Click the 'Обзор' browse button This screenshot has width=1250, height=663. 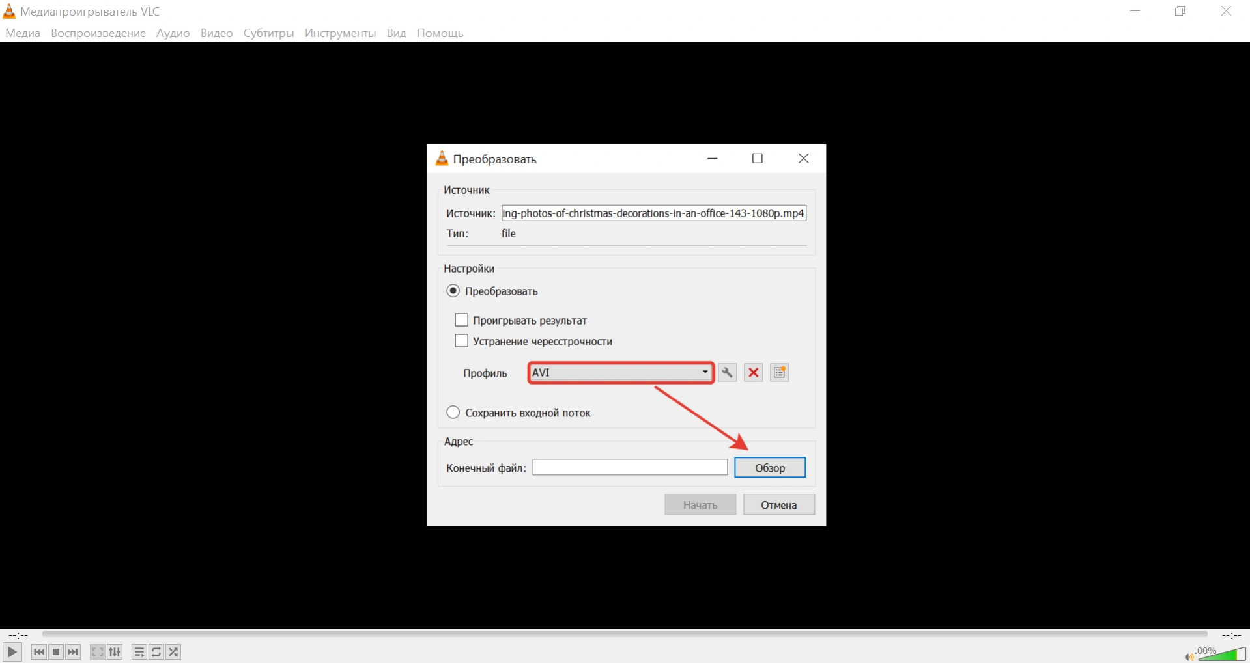tap(769, 468)
